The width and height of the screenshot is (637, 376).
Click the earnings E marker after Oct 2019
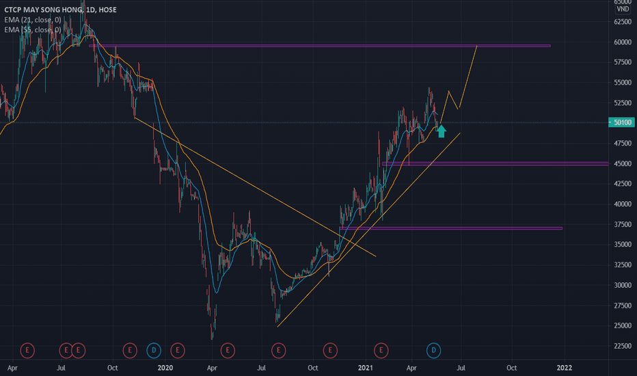(130, 351)
